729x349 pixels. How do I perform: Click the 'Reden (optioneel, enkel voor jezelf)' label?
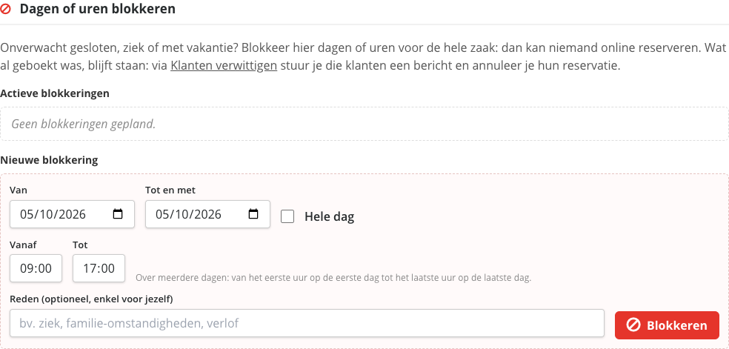click(91, 299)
